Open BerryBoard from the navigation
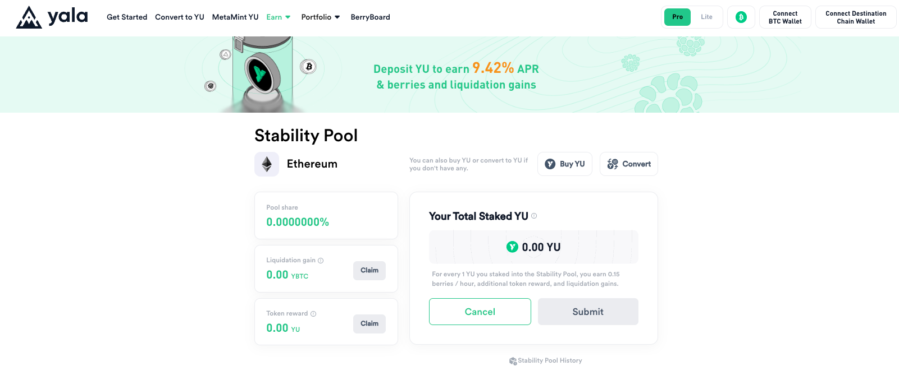Image resolution: width=899 pixels, height=380 pixels. pos(370,17)
